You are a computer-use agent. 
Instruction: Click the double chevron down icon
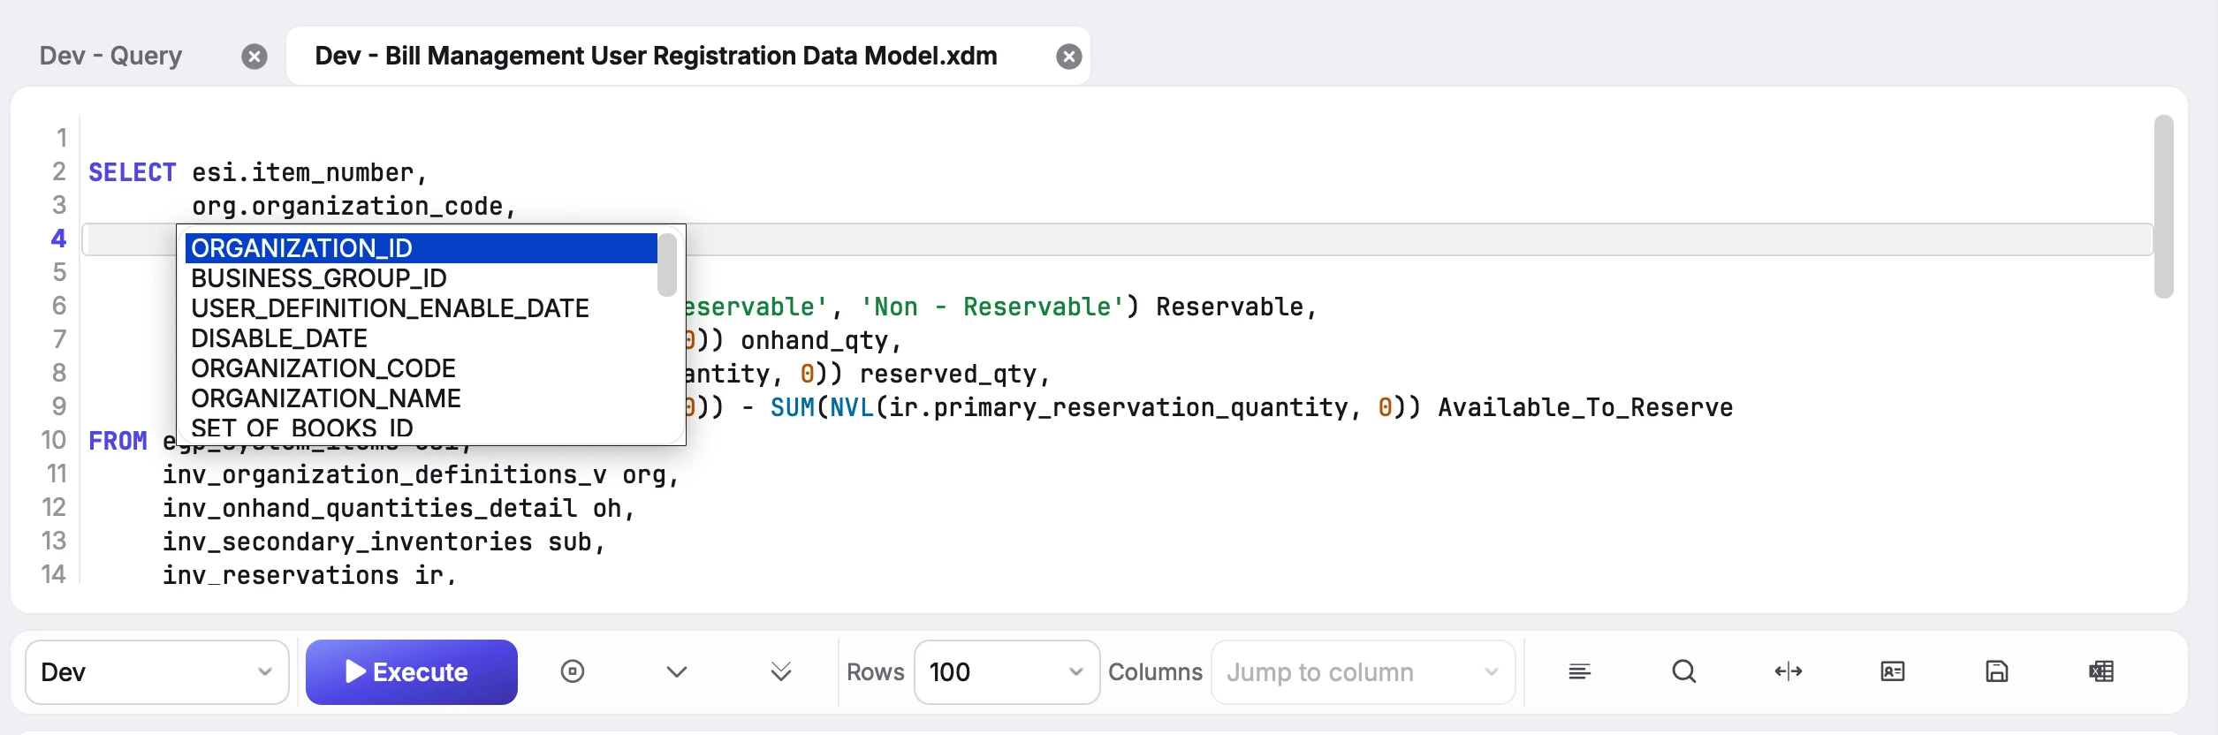(x=781, y=672)
